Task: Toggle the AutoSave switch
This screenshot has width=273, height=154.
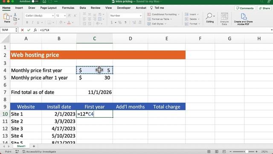Action: pyautogui.click(x=35, y=1)
